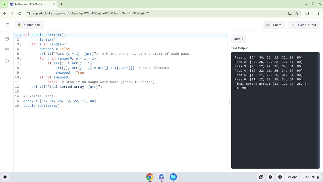The image size is (323, 182).
Task: Click code line 'def bubble_sort(arr):'
Action: (44, 35)
